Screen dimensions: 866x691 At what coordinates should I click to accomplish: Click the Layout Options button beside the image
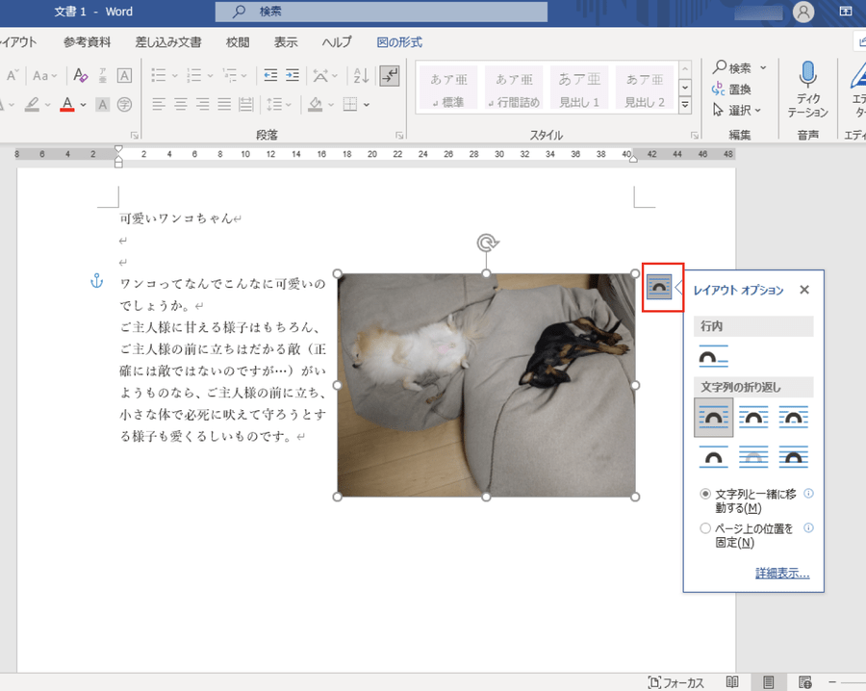[659, 287]
